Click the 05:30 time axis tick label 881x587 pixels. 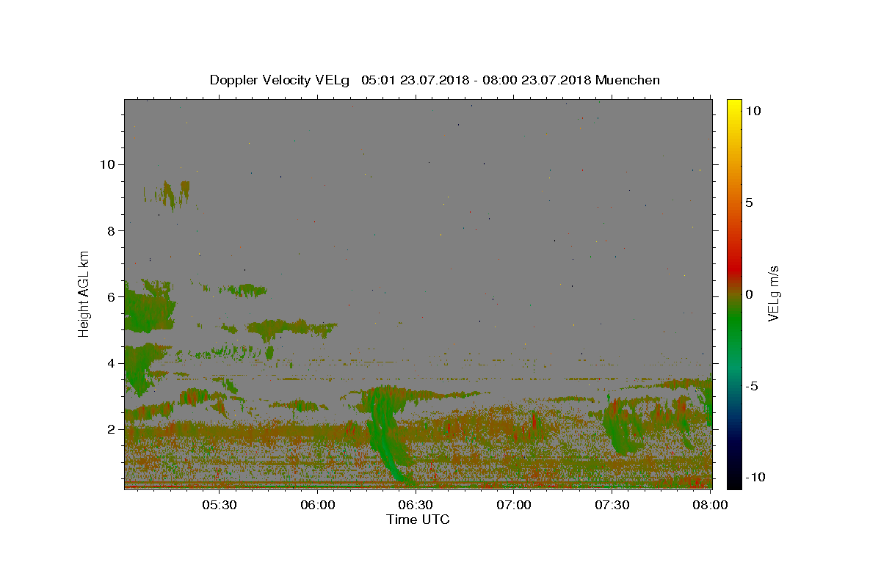click(x=220, y=505)
